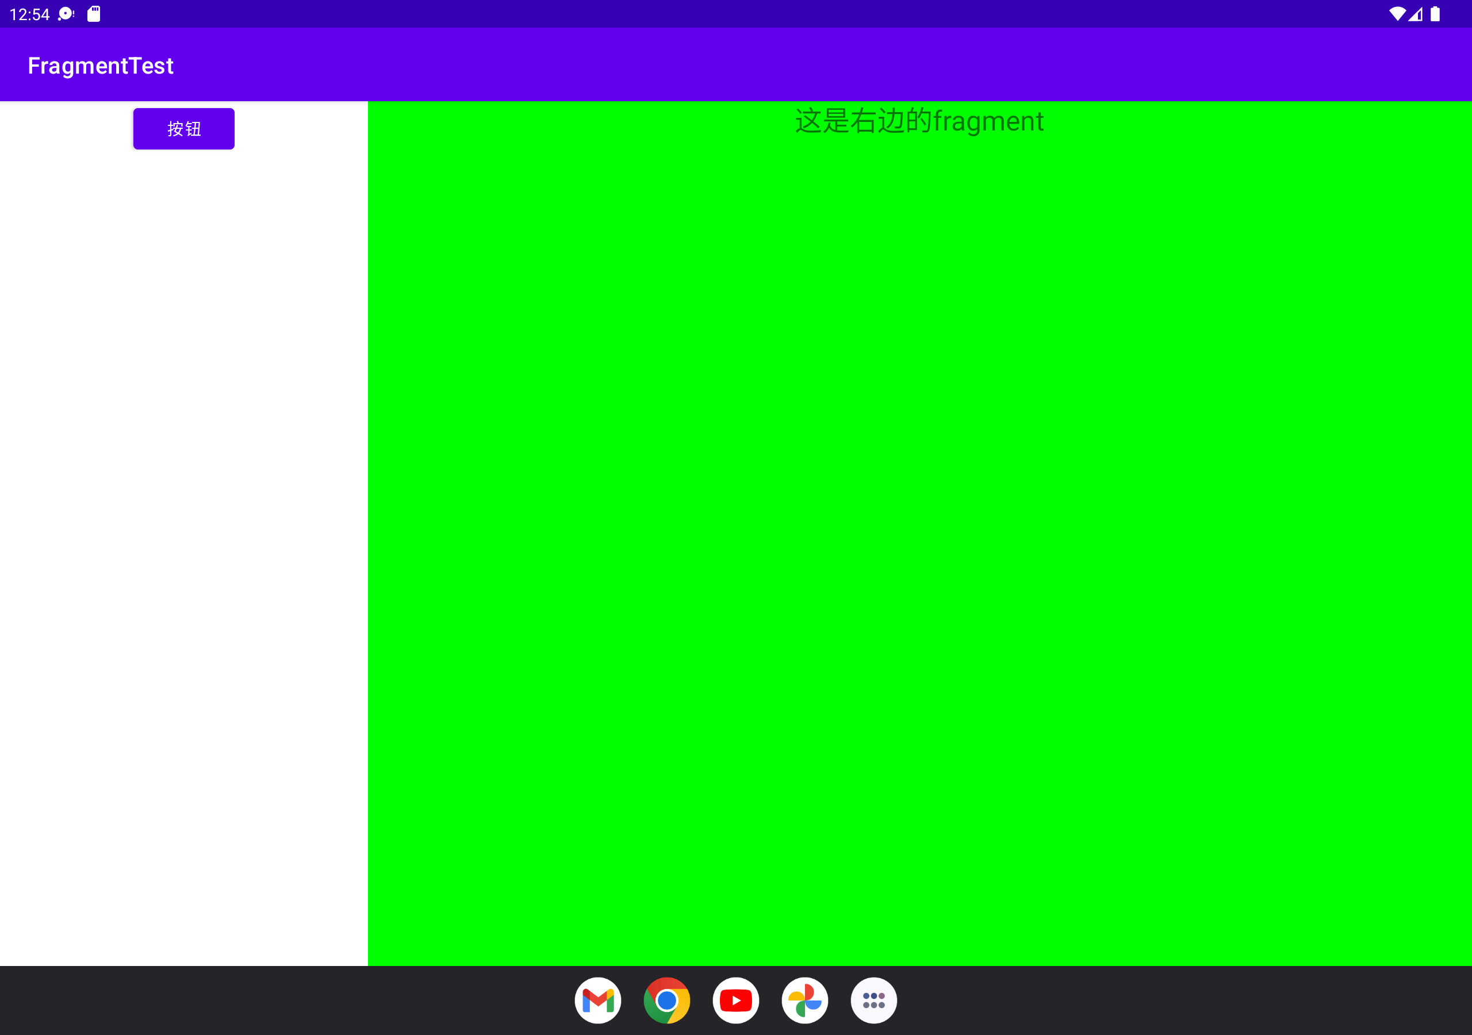This screenshot has width=1472, height=1035.
Task: Open Google Photos pinwheel icon
Action: 804,1000
